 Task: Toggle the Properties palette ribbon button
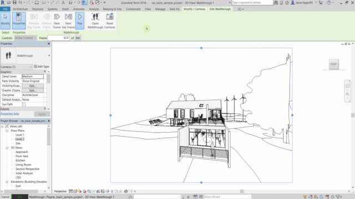[x=19, y=20]
